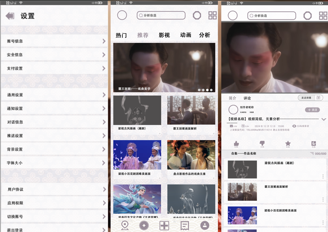Tap the star favorite icon
Image resolution: width=328 pixels, height=232 pixels.
288,143
